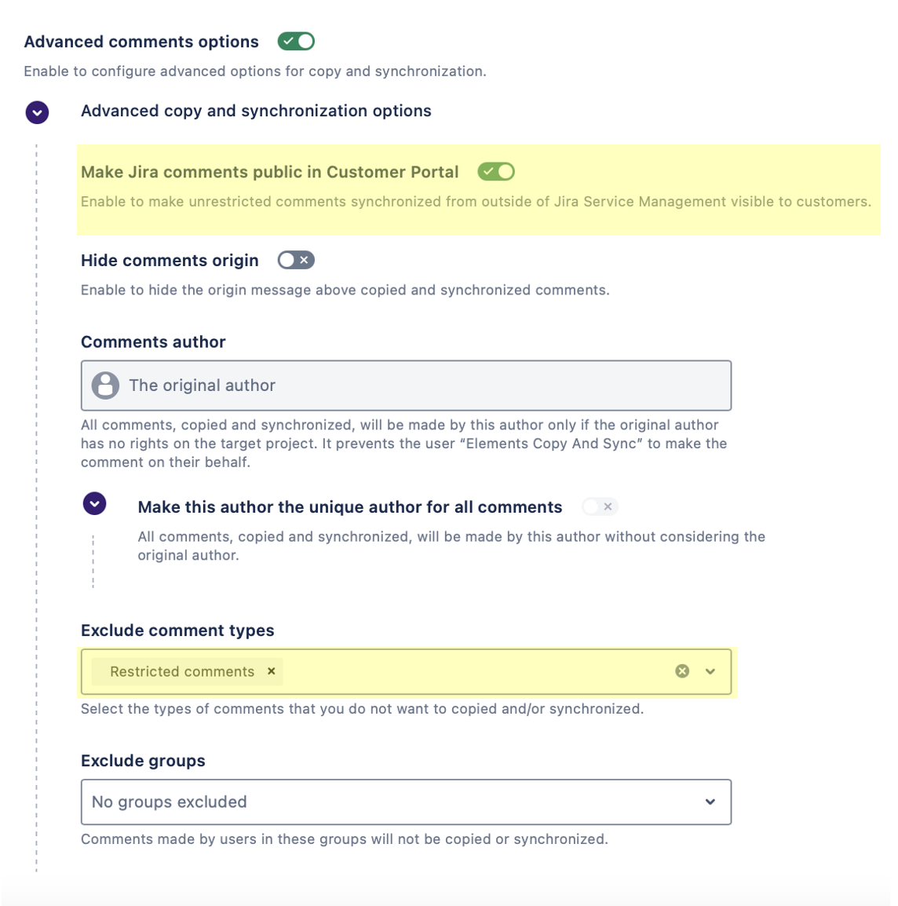Click the No groups excluded placeholder text

[x=170, y=802]
